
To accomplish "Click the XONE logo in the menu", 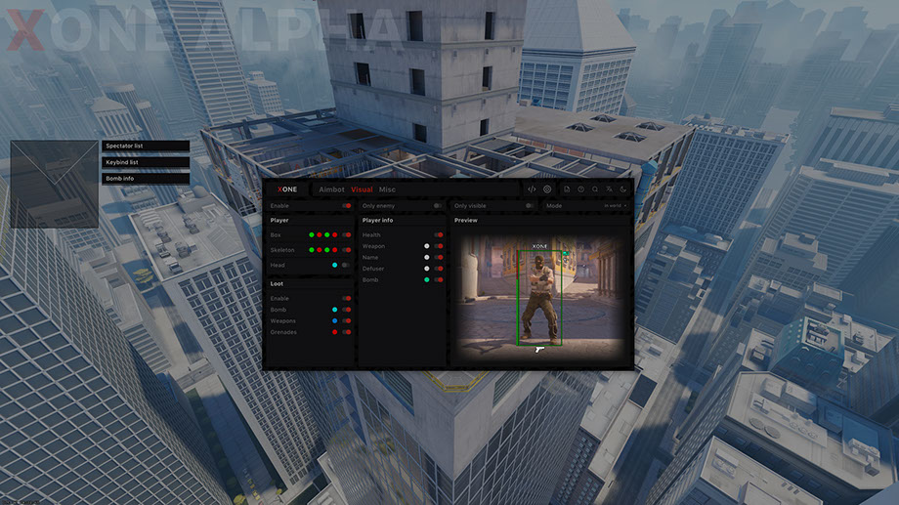I will pyautogui.click(x=287, y=189).
